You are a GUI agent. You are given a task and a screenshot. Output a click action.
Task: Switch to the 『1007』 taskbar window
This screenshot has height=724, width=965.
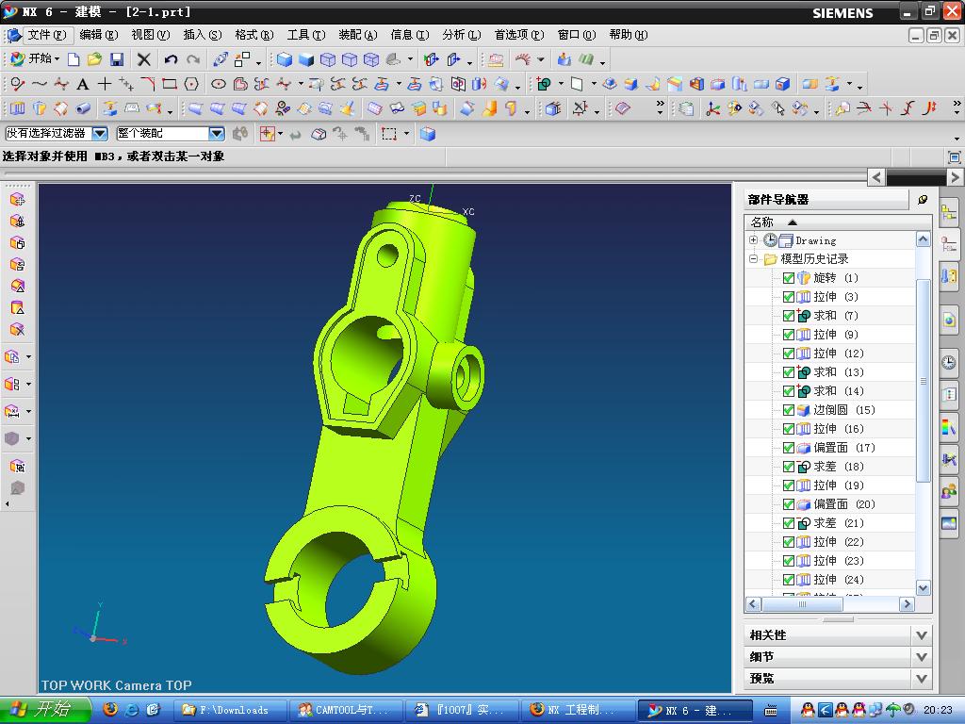462,710
